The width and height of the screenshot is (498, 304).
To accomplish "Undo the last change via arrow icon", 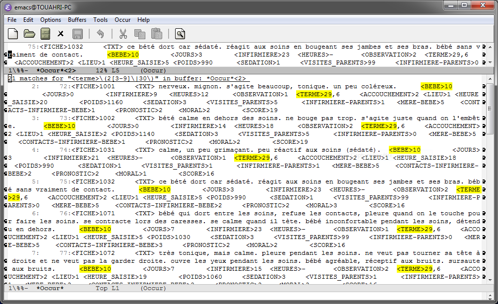I will pyautogui.click(x=100, y=34).
